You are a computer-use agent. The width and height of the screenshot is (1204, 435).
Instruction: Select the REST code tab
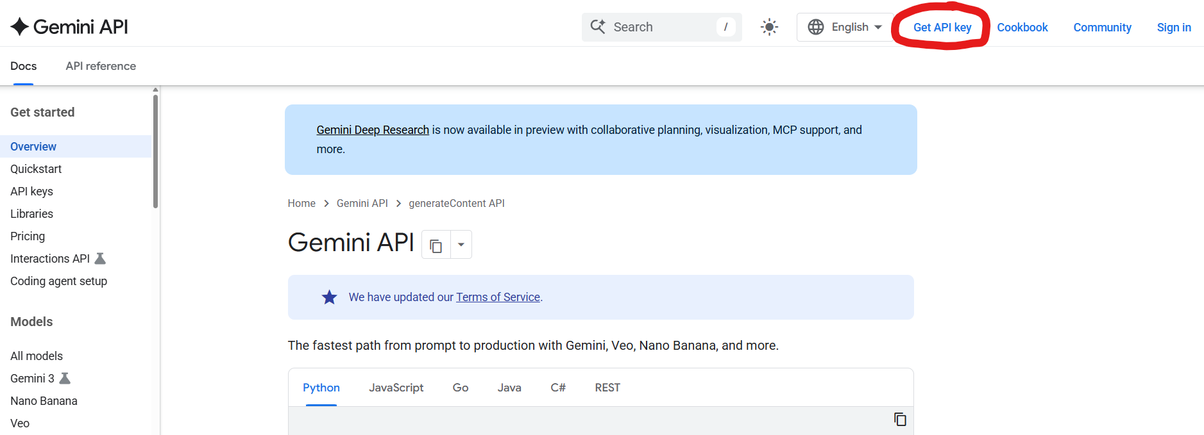click(607, 388)
